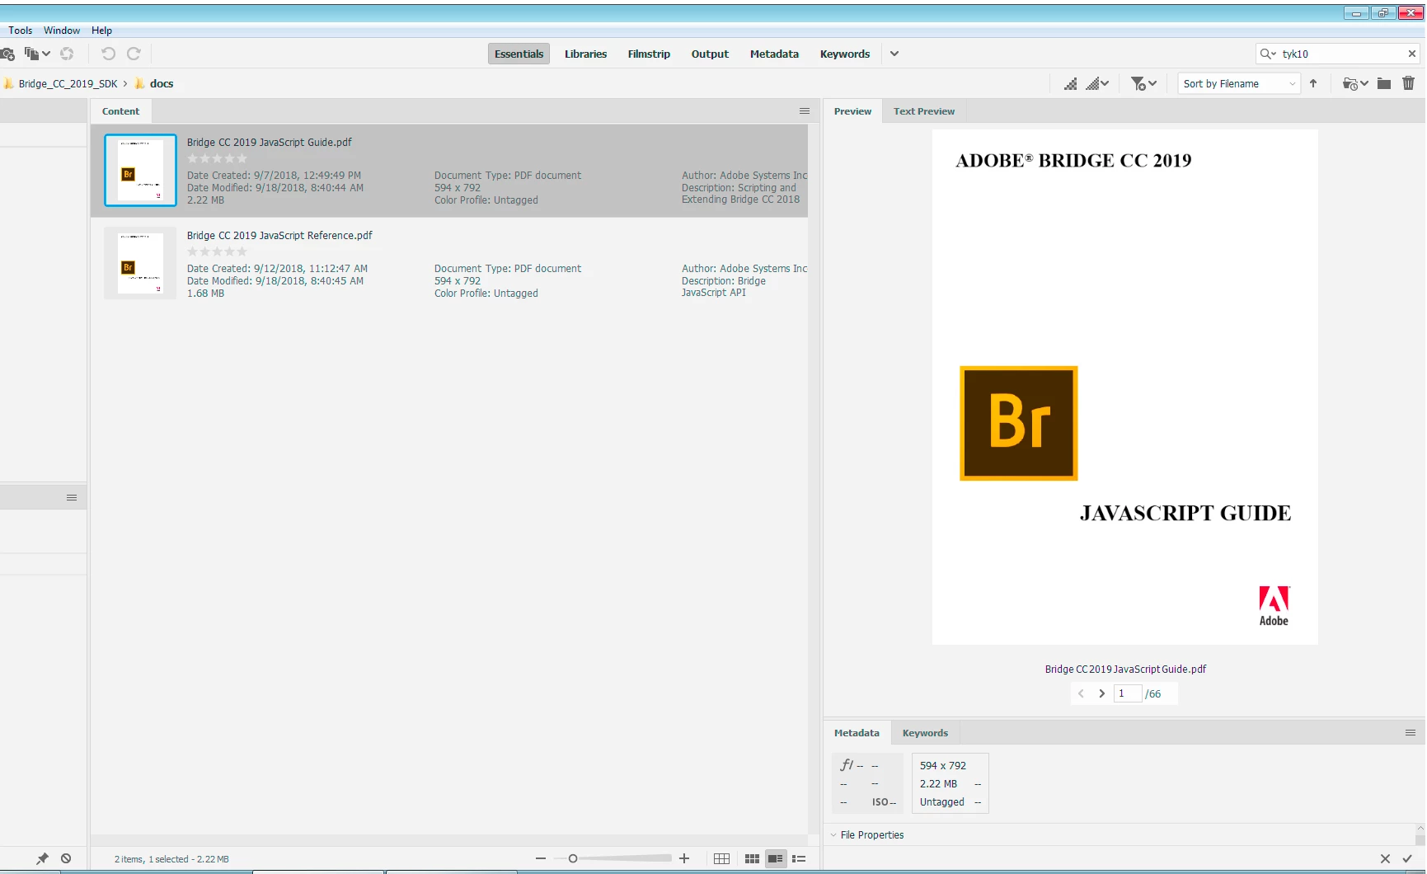Click the Bridge CC 2019 JavaScript Reference.pdf filename

(279, 235)
